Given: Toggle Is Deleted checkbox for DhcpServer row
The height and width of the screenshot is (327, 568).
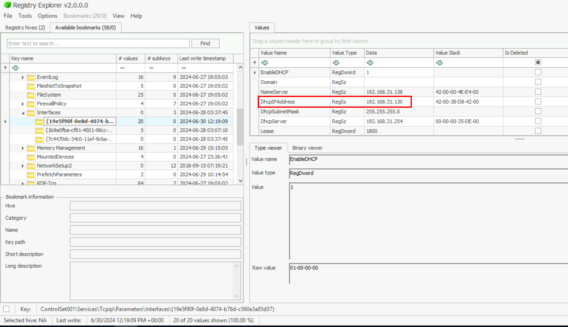Looking at the screenshot, I should [538, 121].
